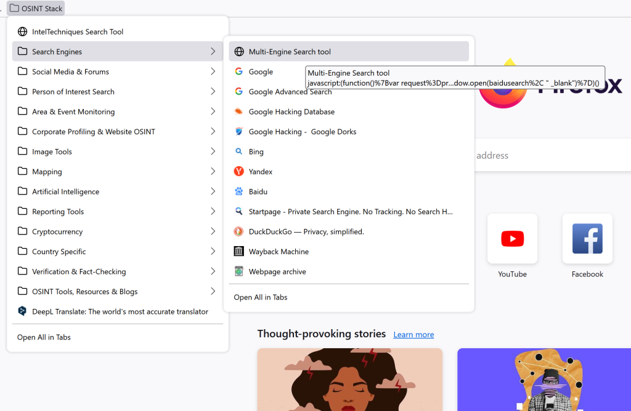Open the Webpage archive bookmark
This screenshot has width=631, height=411.
349,271
